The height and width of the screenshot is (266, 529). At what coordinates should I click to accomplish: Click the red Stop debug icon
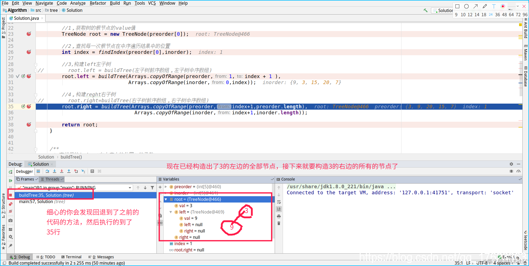pyautogui.click(x=10, y=195)
